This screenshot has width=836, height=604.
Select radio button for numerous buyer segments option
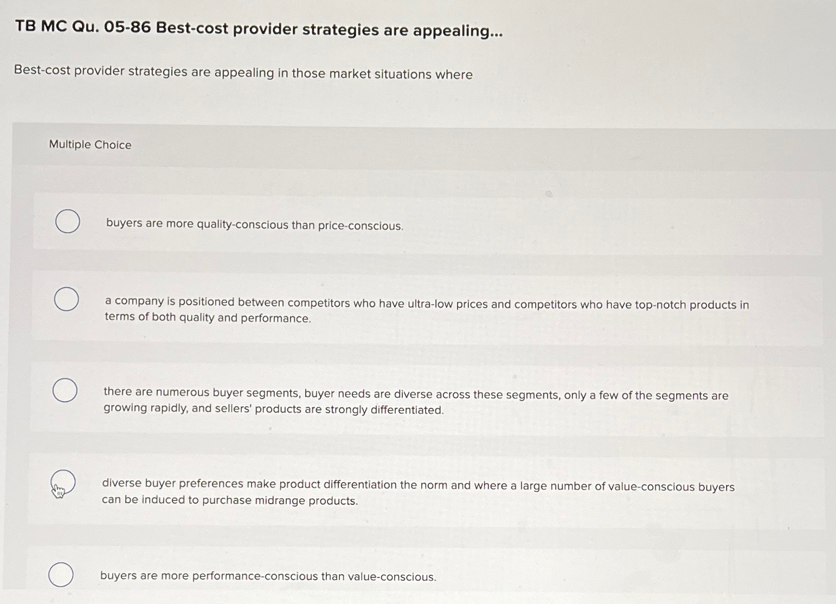pyautogui.click(x=64, y=389)
